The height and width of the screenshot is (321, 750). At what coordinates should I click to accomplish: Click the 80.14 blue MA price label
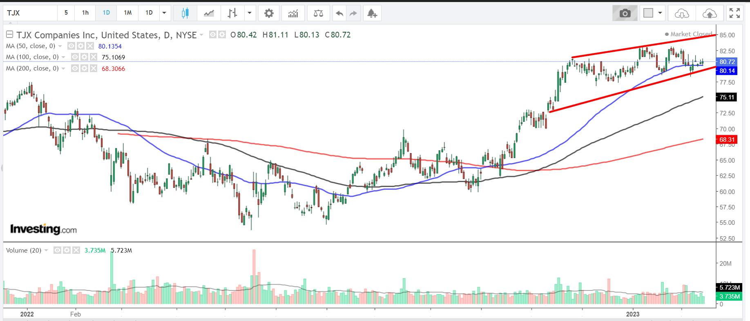[727, 70]
